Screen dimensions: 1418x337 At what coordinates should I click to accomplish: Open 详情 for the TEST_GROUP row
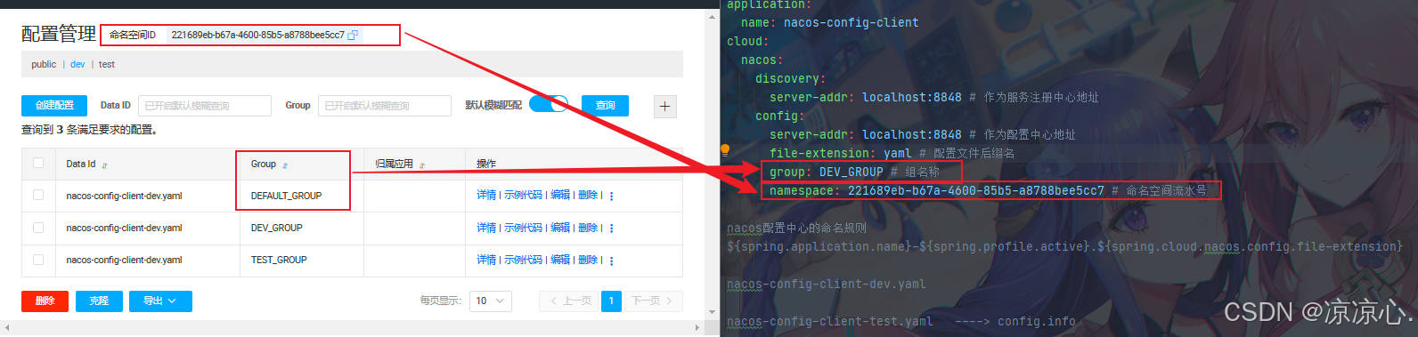tap(486, 260)
